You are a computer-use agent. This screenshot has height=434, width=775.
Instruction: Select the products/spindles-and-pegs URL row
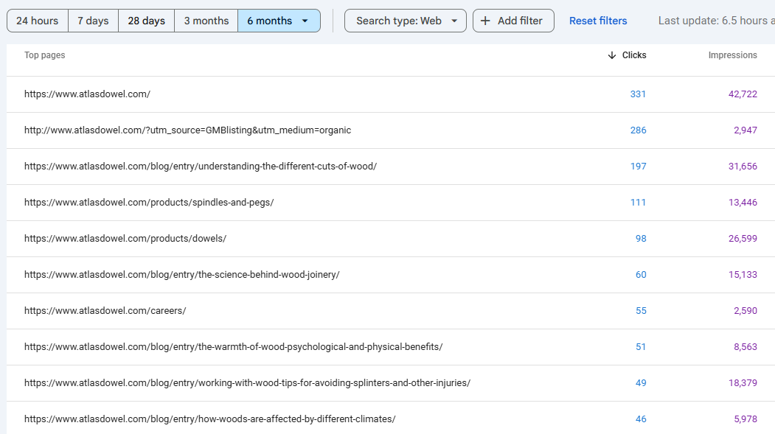tap(391, 203)
